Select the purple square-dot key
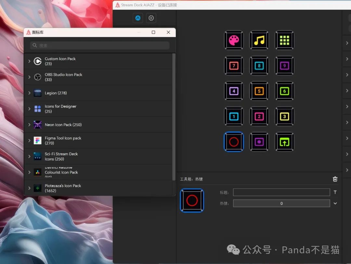The image size is (351, 264). (x=259, y=142)
